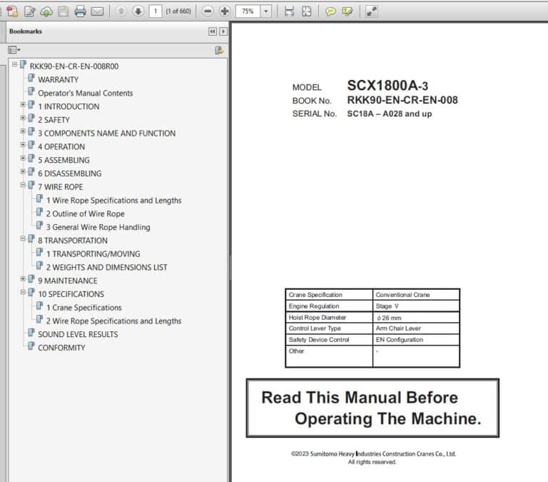
Task: Zoom in with plus button
Action: point(225,11)
